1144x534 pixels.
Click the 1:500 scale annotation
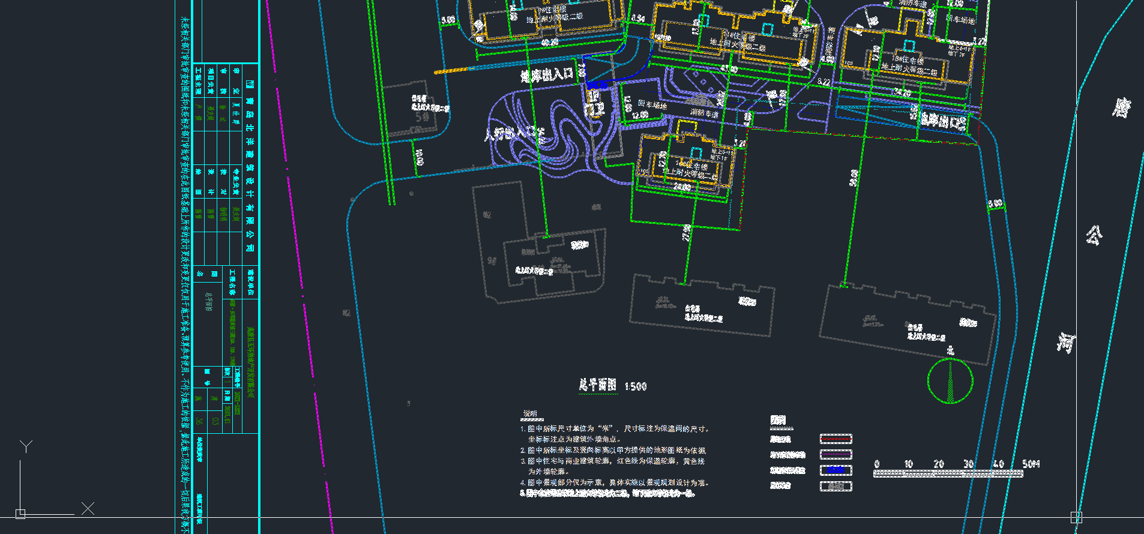coord(636,386)
